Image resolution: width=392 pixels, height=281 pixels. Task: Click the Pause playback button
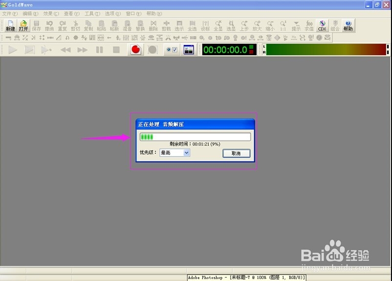[x=100, y=50]
